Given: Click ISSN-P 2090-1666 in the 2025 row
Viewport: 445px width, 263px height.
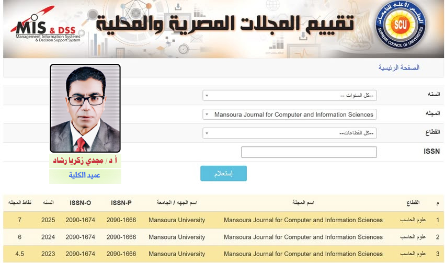Looking at the screenshot, I should coord(121,220).
